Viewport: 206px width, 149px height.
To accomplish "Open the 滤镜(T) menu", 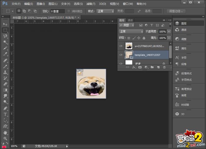I will (x=91, y=4).
